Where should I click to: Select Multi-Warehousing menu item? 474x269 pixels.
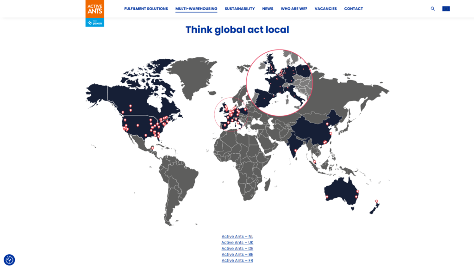[x=196, y=9]
